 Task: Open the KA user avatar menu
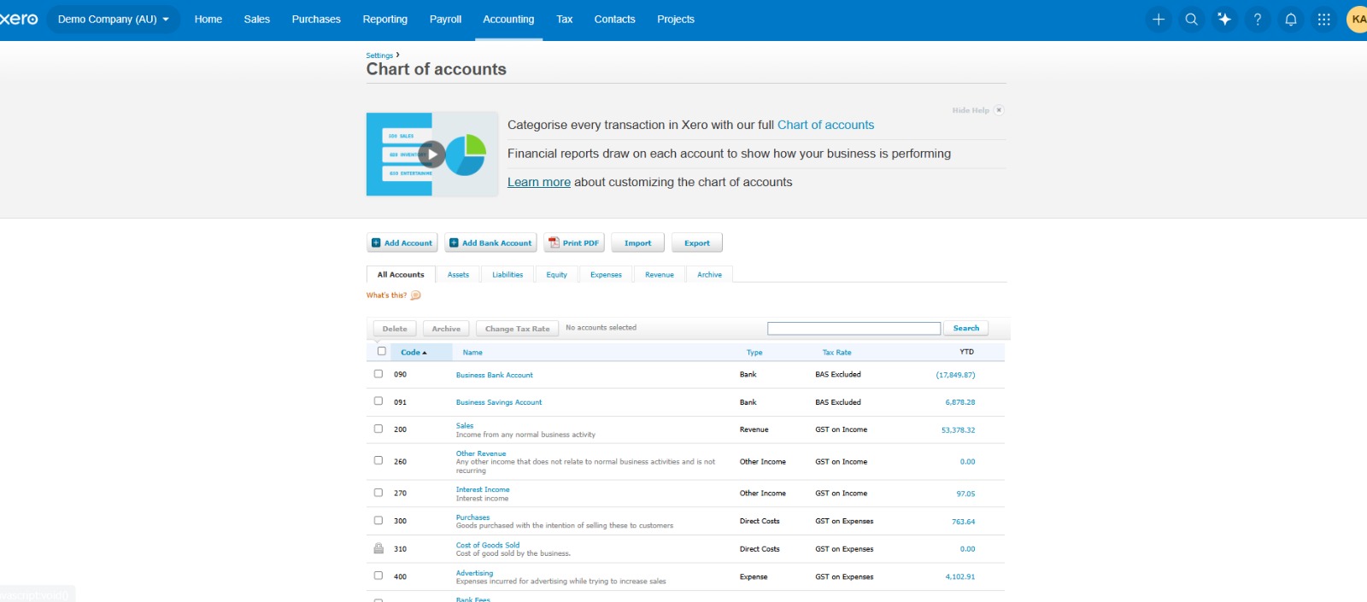pyautogui.click(x=1358, y=19)
